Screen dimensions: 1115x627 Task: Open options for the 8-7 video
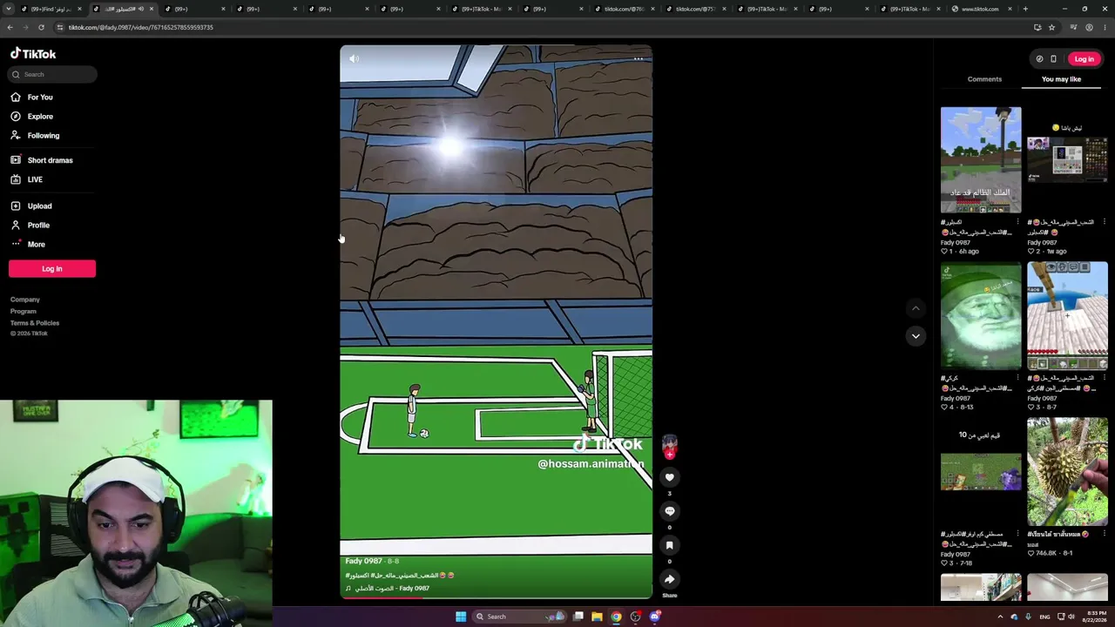1105,378
